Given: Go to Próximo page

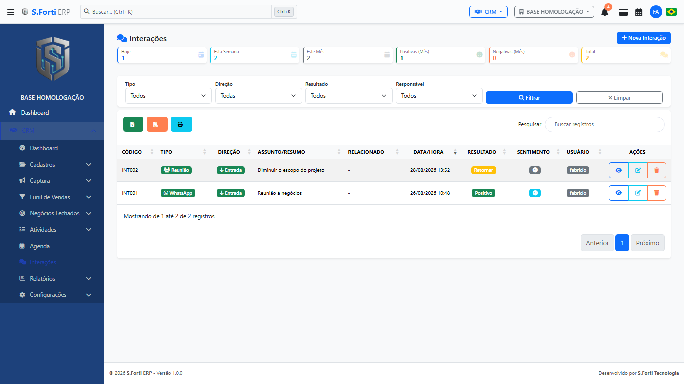Looking at the screenshot, I should pyautogui.click(x=648, y=243).
